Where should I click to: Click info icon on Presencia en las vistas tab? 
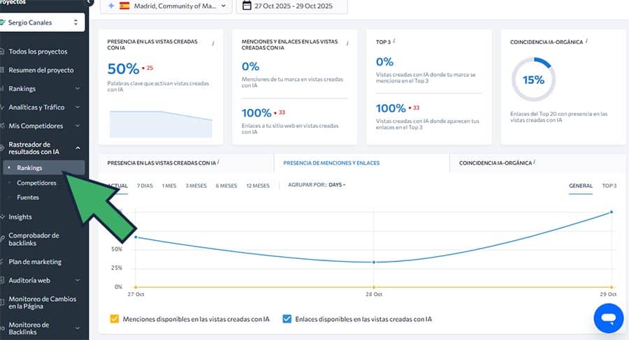pyautogui.click(x=218, y=162)
